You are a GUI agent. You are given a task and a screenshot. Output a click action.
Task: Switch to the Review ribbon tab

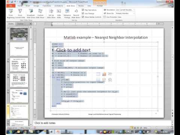click(x=81, y=6)
